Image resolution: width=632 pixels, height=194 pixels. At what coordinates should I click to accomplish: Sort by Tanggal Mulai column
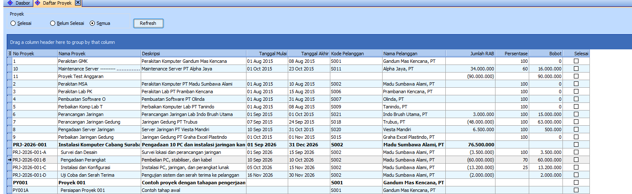click(x=267, y=54)
